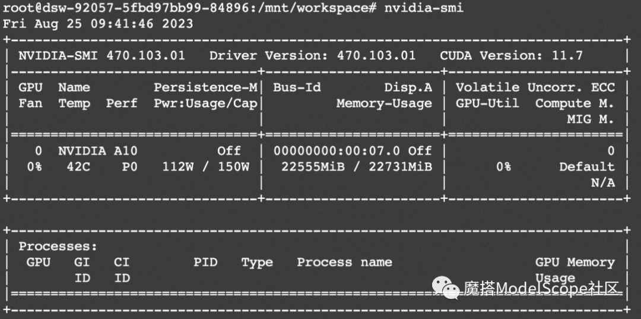
Task: Click the WeChat logo icon in watermark
Action: (x=446, y=287)
